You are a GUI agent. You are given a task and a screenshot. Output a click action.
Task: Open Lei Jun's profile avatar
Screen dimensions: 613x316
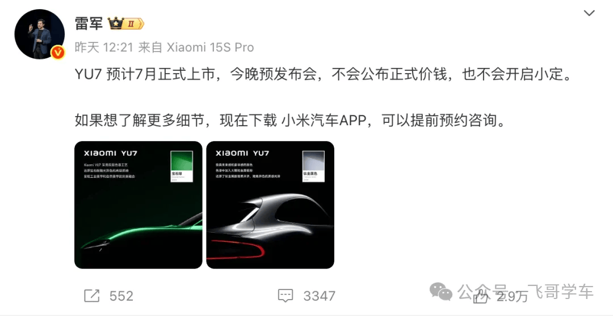coord(40,35)
